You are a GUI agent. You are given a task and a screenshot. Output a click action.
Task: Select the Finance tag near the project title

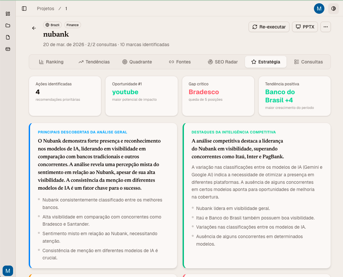(x=72, y=25)
